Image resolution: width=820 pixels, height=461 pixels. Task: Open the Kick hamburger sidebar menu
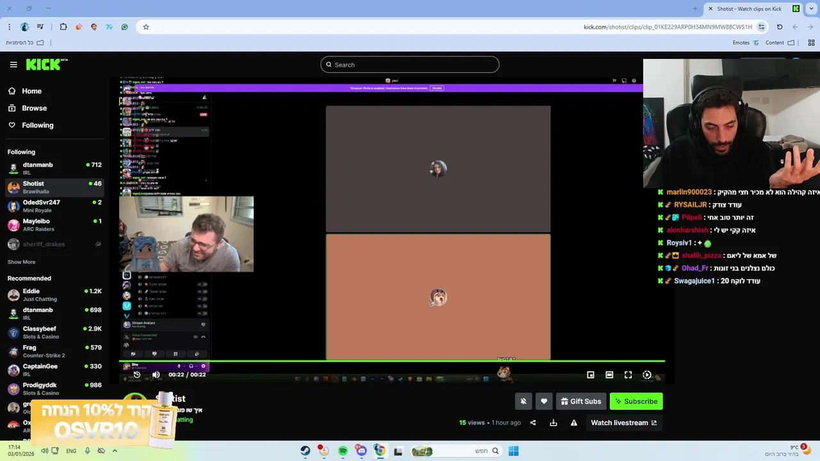pos(13,65)
